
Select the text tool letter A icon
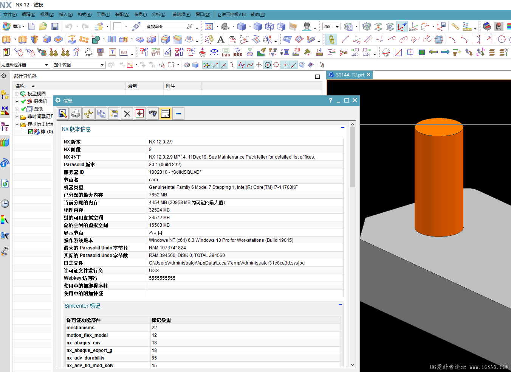click(221, 39)
